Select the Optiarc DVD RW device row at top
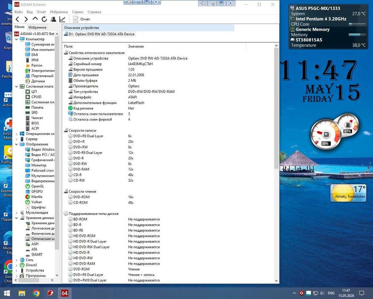Viewport: 373px width, 299px height. pos(99,34)
